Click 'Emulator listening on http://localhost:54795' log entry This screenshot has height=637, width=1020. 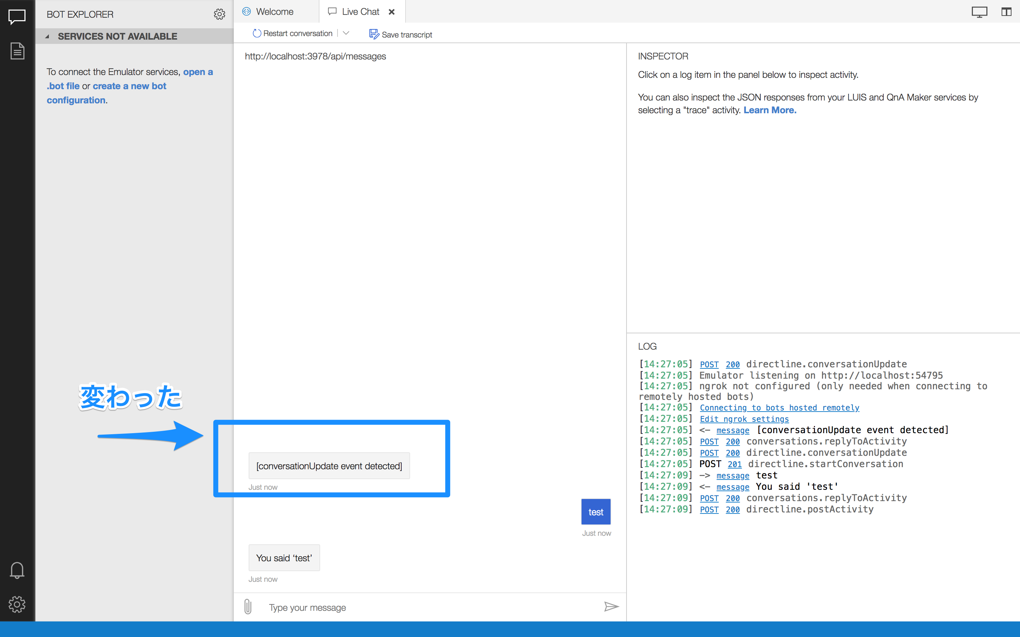(x=821, y=375)
